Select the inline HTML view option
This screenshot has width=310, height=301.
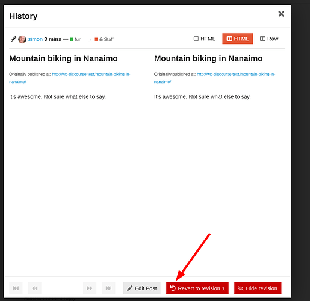[204, 39]
